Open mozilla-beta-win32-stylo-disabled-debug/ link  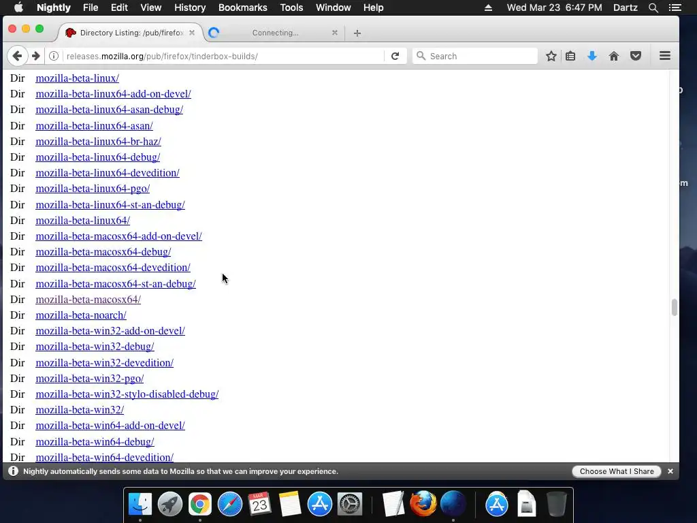pos(127,394)
